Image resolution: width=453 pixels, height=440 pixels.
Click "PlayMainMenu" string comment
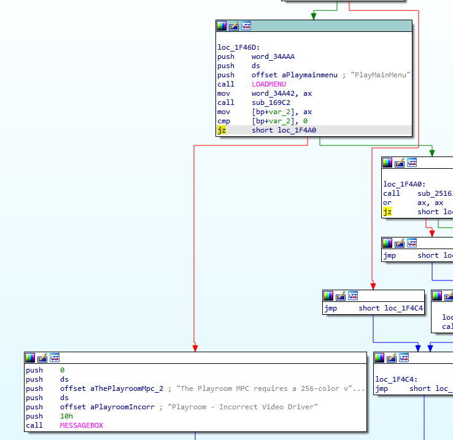coord(380,75)
